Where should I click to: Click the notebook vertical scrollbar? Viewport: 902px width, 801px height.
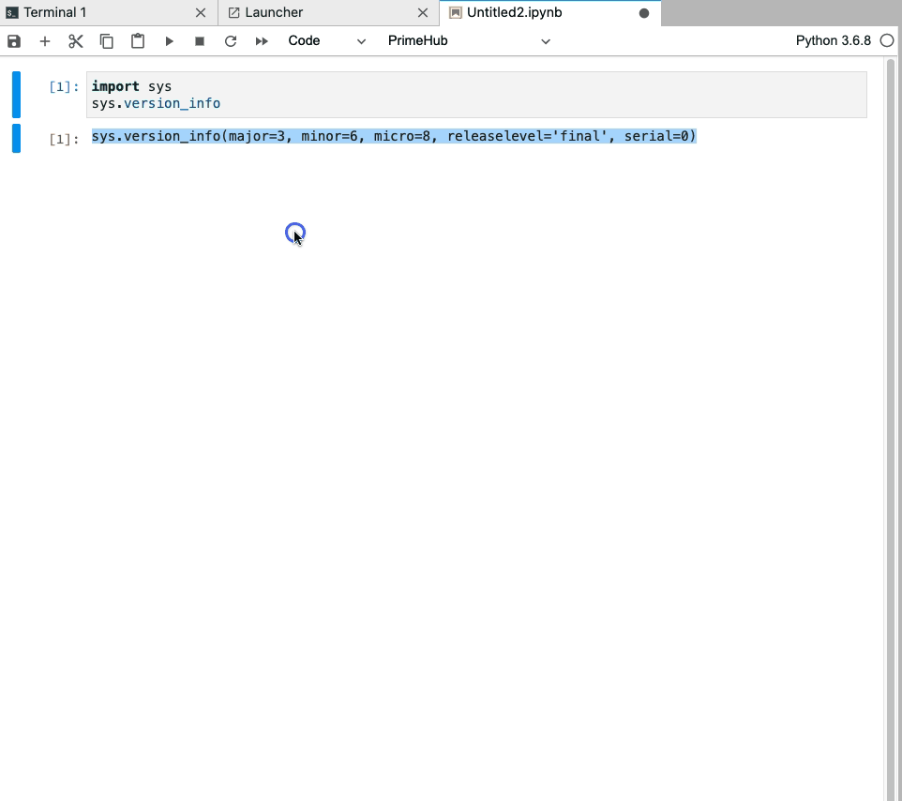click(x=891, y=428)
